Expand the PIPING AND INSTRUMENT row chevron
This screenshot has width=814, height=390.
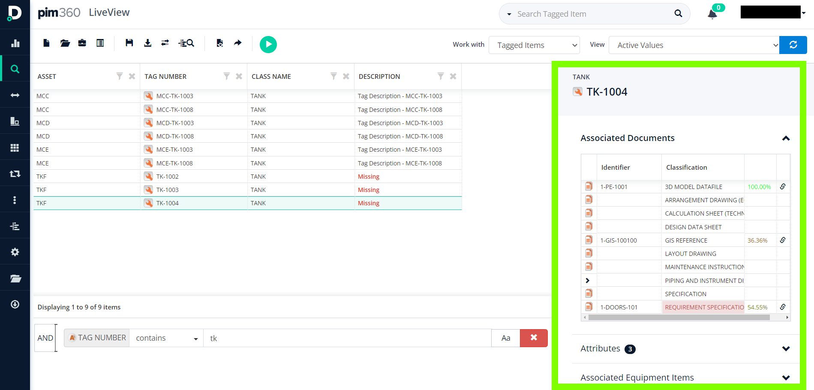[588, 281]
